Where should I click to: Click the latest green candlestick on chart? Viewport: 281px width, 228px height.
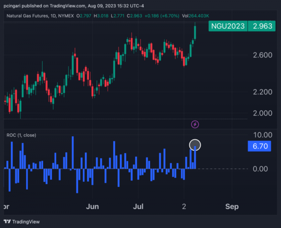(x=195, y=32)
